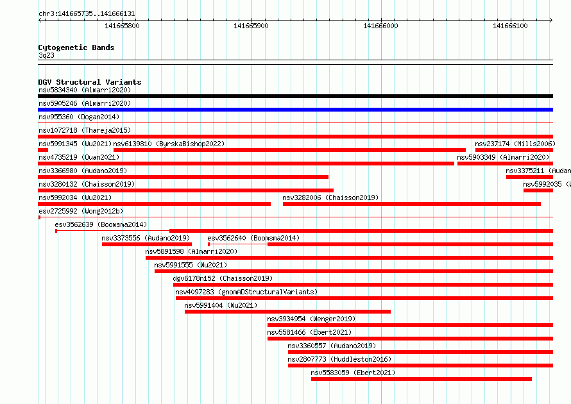
Task: Click the nsv5905246 (Almarri2020) label
Action: coord(85,103)
